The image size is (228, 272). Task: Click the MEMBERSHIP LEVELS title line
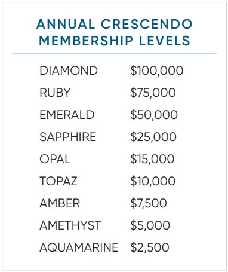115,41
